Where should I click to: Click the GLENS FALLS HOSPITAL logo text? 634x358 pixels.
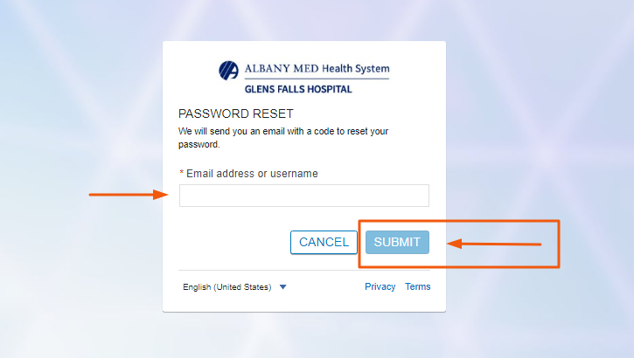point(298,89)
